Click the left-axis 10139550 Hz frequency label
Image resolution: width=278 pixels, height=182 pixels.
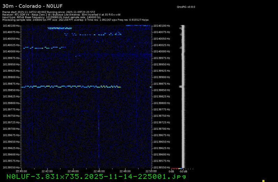11,167
